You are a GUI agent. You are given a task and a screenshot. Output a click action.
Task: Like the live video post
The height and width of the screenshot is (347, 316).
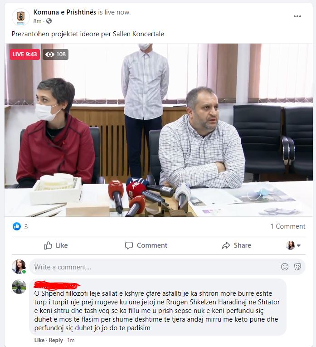[x=56, y=245]
